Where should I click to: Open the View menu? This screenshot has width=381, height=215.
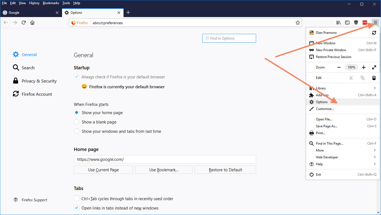tap(22, 3)
